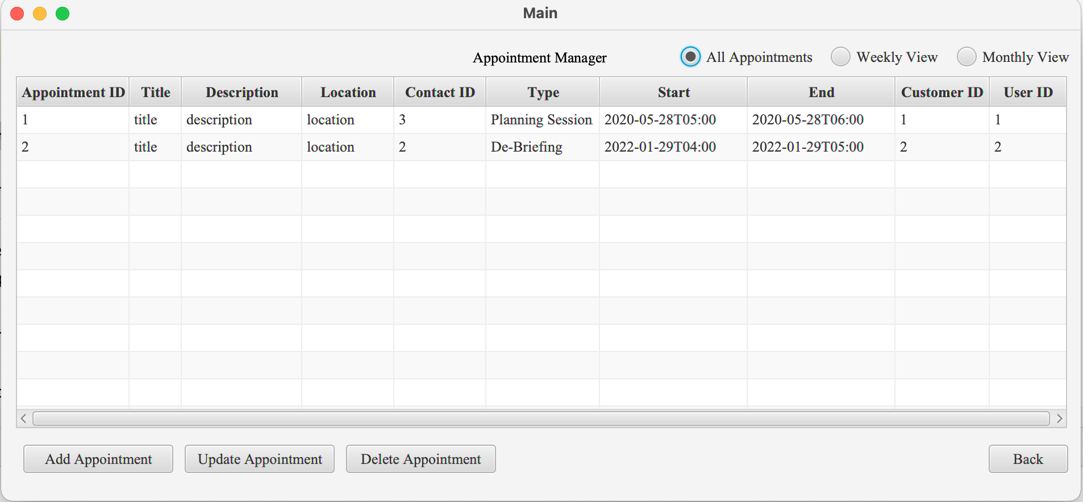The image size is (1083, 502).
Task: Select the De-Briefing appointment row
Action: click(x=541, y=147)
